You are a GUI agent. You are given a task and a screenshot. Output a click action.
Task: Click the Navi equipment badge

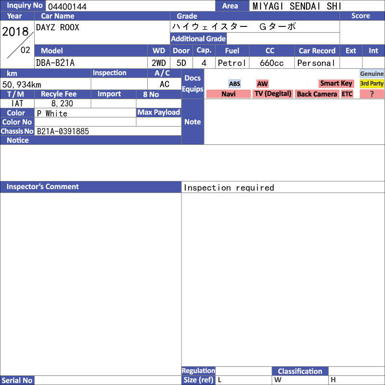[x=229, y=94]
